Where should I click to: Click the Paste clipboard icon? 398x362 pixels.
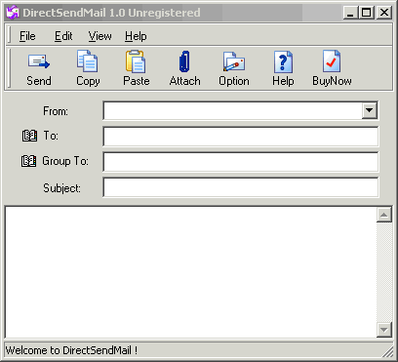pyautogui.click(x=136, y=61)
